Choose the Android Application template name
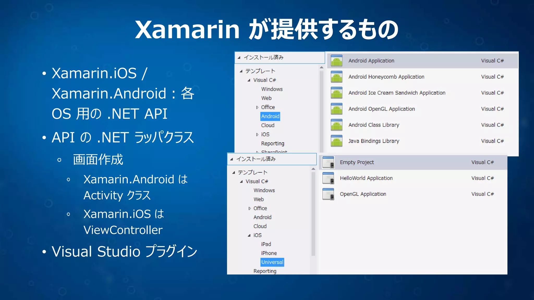The image size is (534, 300). [371, 61]
